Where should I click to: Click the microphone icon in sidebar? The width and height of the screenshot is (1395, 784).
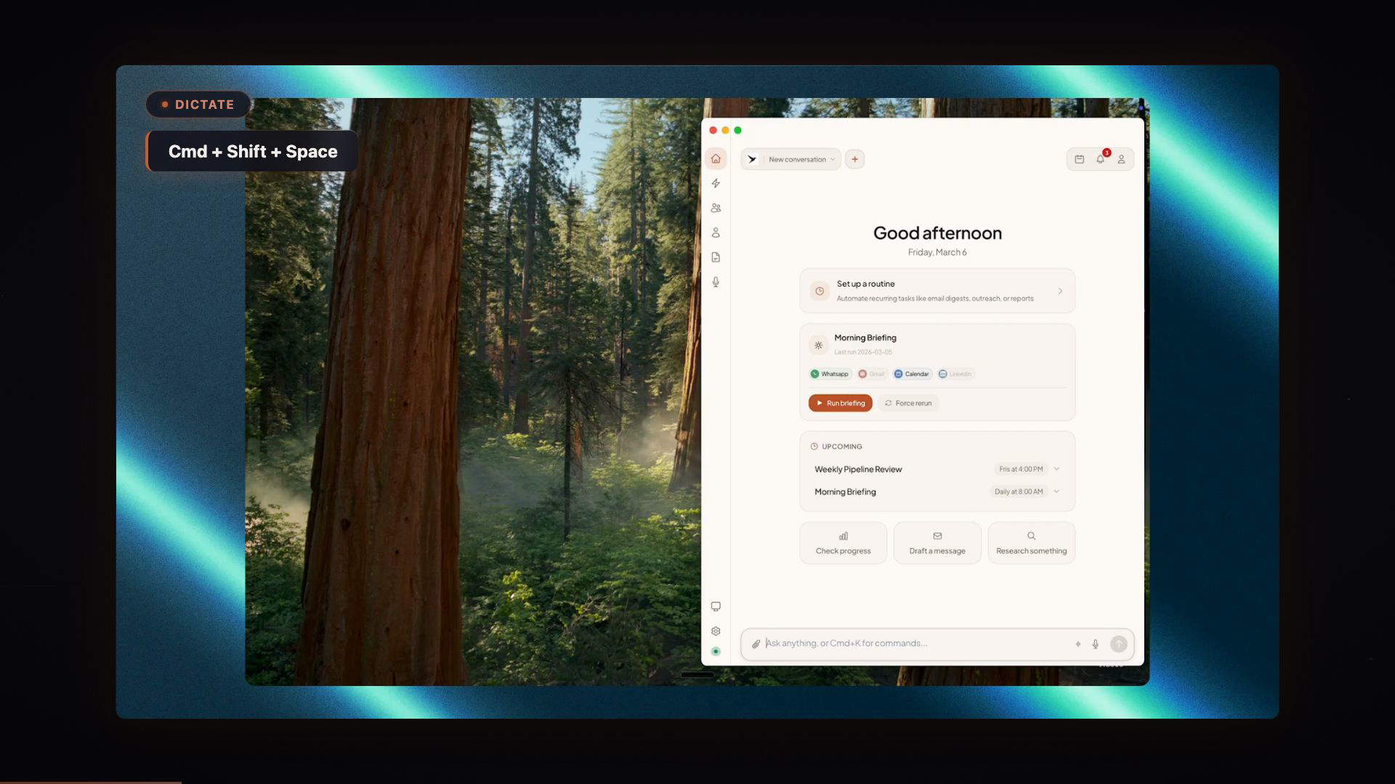click(716, 282)
